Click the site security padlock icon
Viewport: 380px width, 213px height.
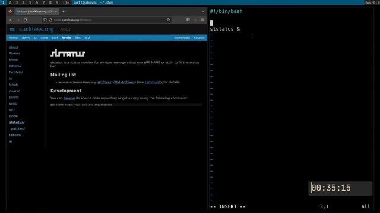(50, 20)
